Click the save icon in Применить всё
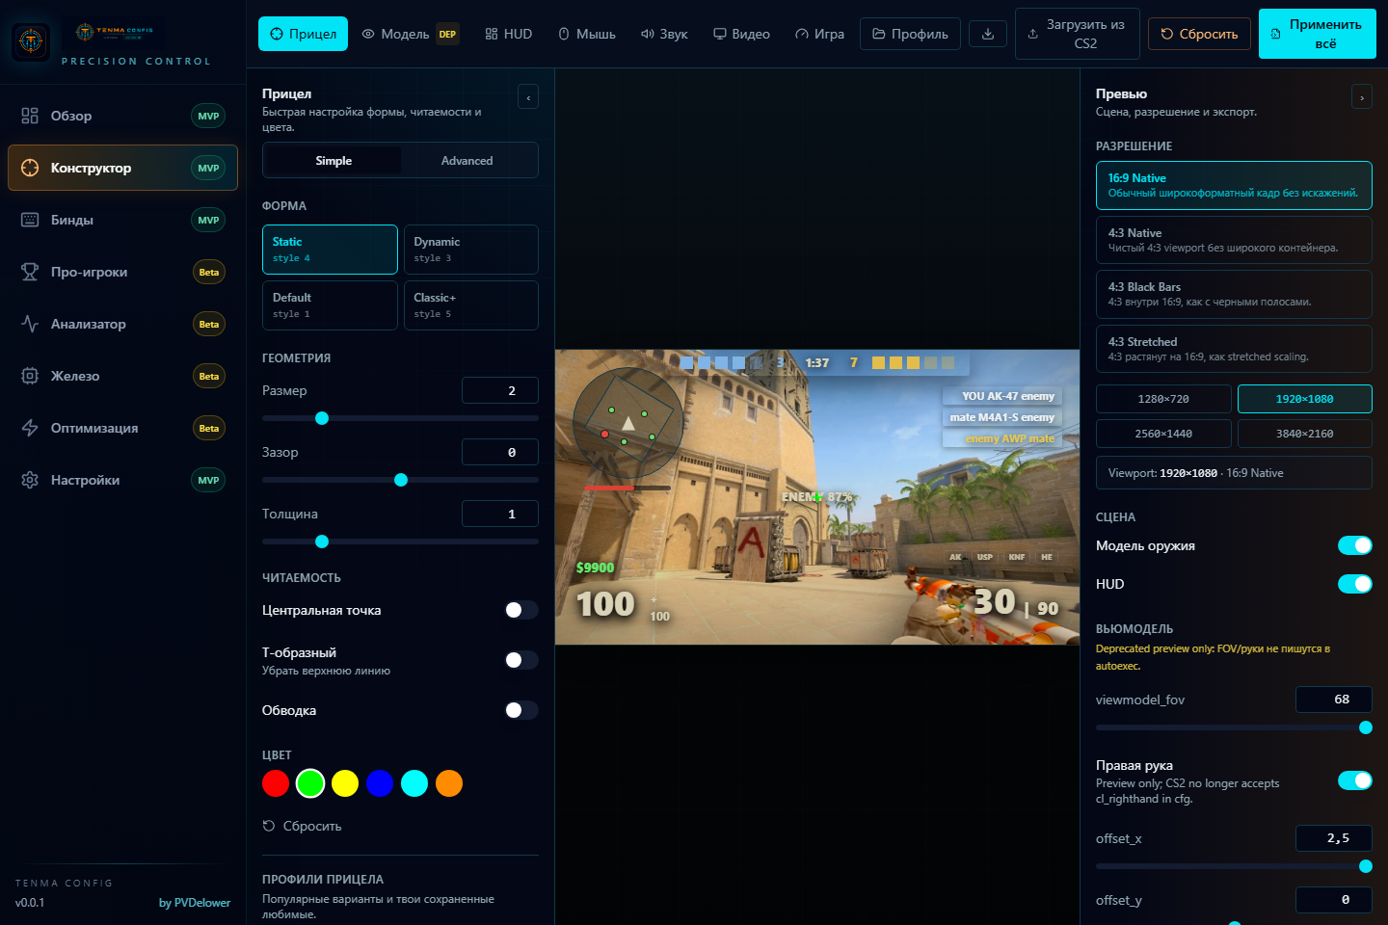 coord(1276,34)
